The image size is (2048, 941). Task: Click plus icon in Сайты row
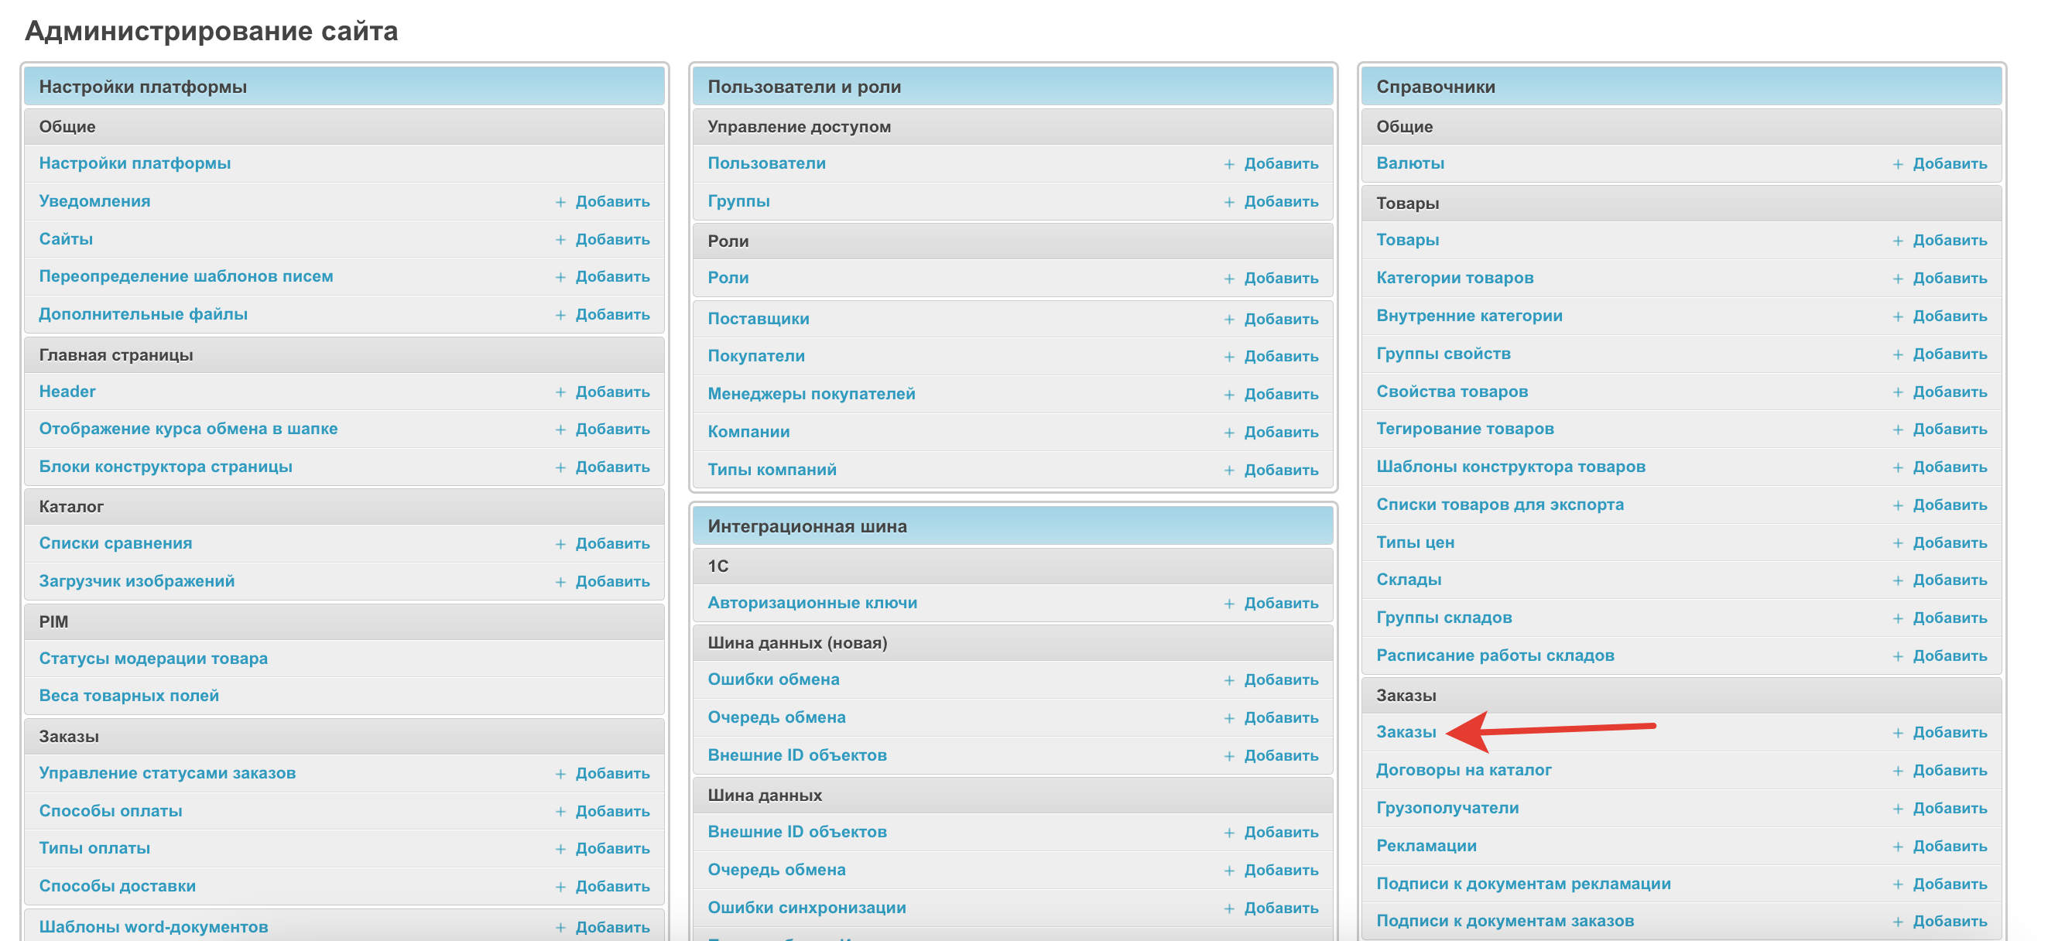pyautogui.click(x=560, y=239)
